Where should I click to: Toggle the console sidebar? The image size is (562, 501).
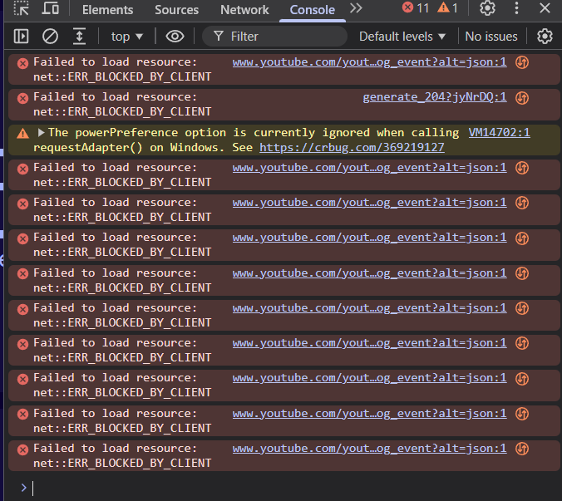click(x=21, y=37)
